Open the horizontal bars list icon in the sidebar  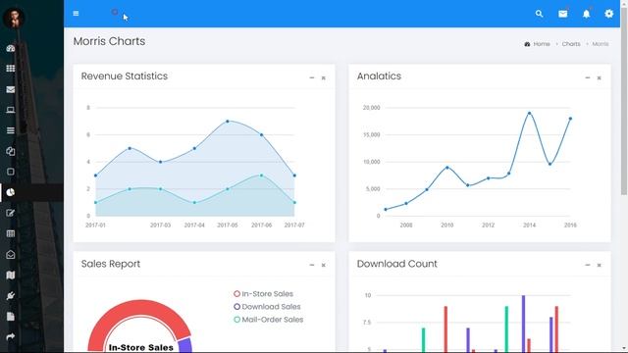click(x=11, y=130)
